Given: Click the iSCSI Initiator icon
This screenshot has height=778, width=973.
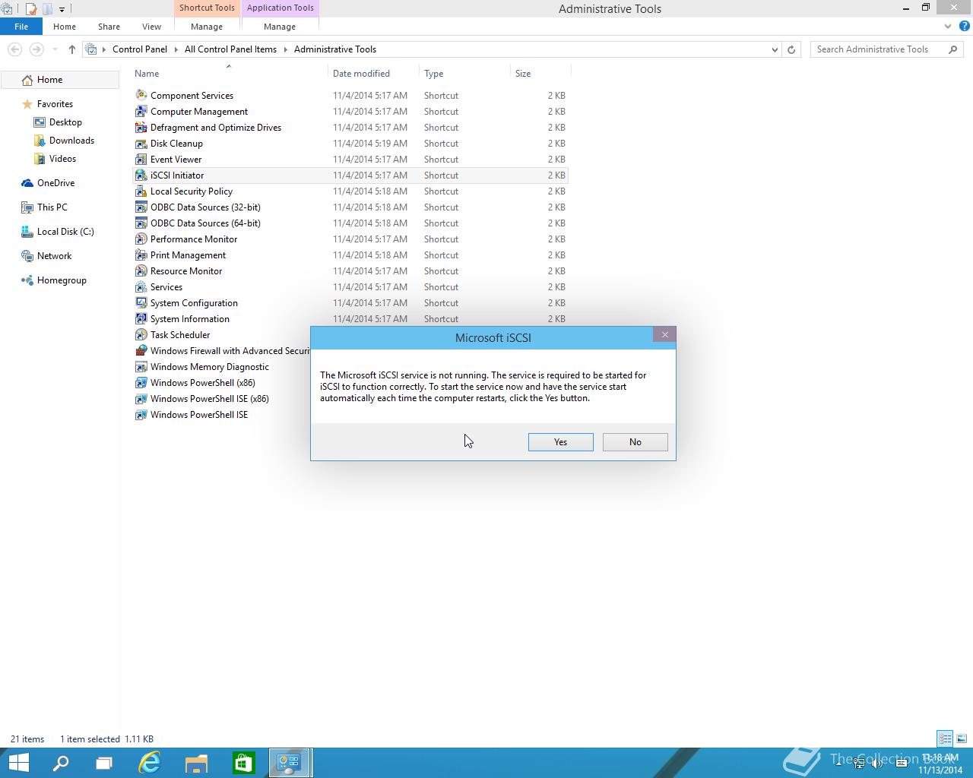Looking at the screenshot, I should pos(141,175).
